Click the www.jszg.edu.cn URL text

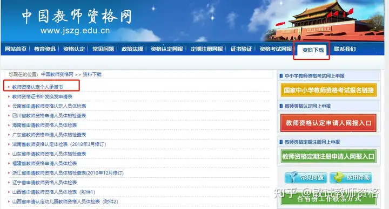[x=75, y=31]
